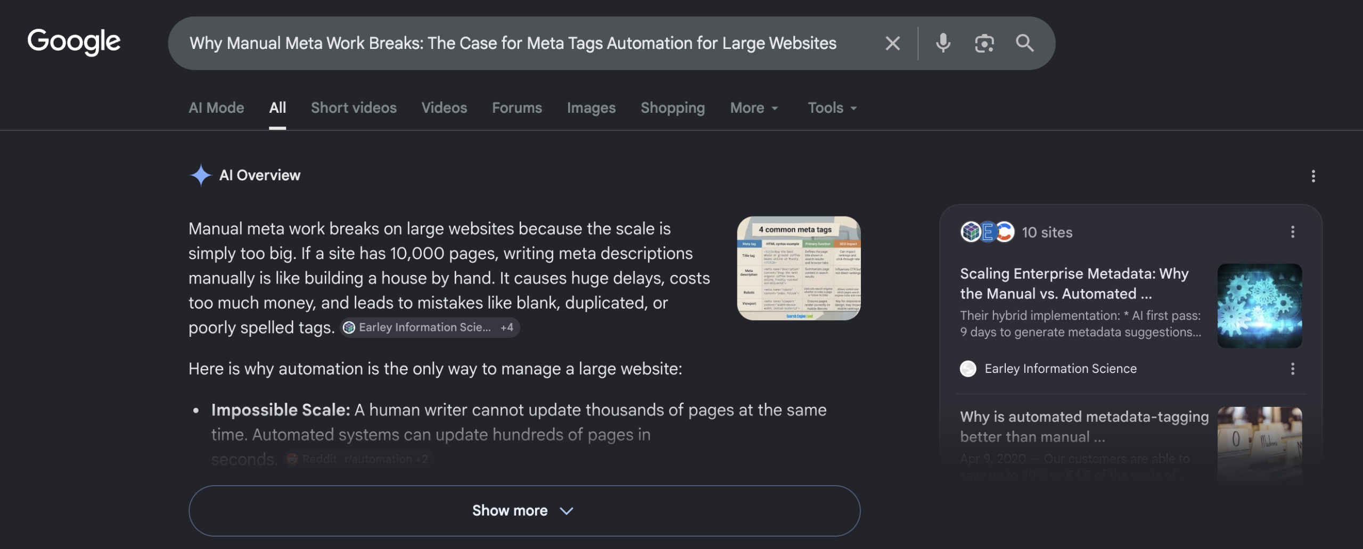Open 'Why is automated metadata-tagging better' link

[1084, 427]
